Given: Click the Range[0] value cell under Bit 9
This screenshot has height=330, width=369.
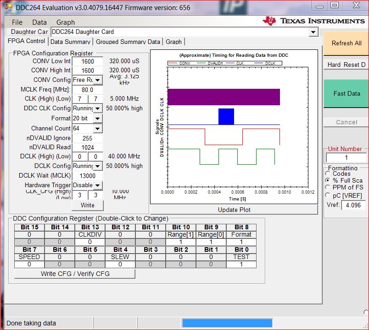Looking at the screenshot, I should pyautogui.click(x=211, y=242).
